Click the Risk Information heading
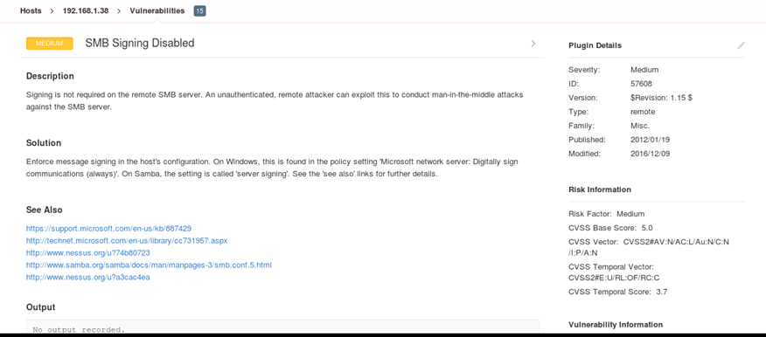The width and height of the screenshot is (766, 337). click(600, 189)
